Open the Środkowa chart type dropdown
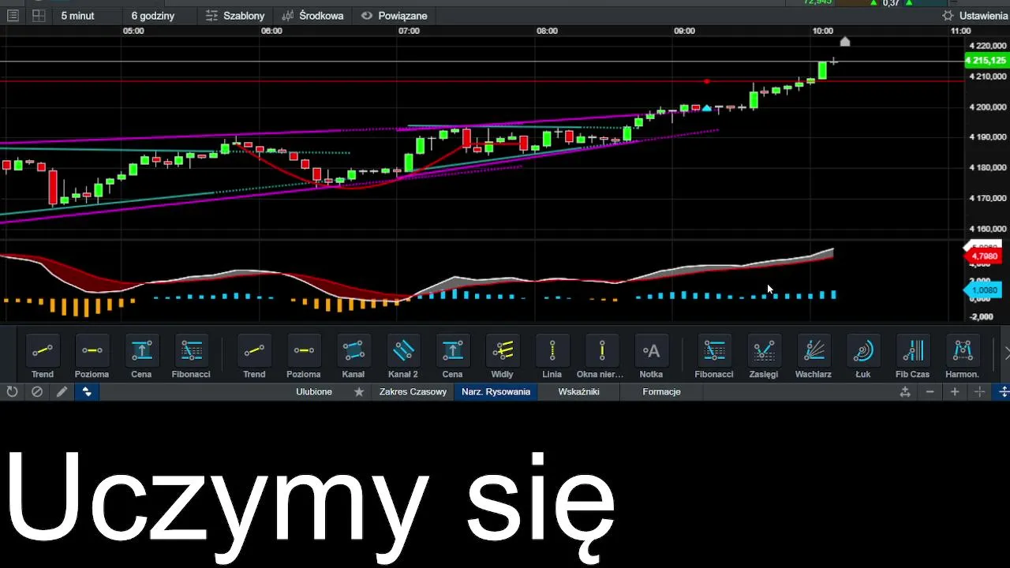 pyautogui.click(x=312, y=16)
